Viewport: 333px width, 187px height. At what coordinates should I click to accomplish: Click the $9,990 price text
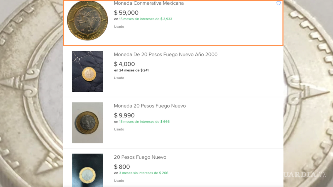tap(124, 115)
